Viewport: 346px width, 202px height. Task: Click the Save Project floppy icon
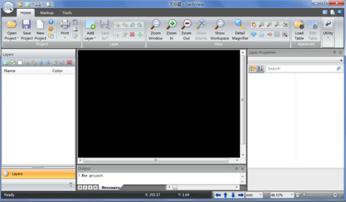click(26, 24)
